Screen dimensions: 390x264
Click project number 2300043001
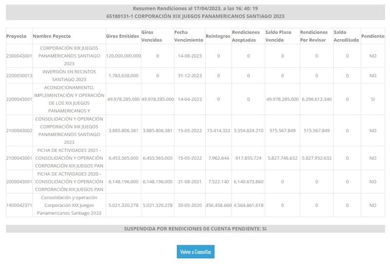[19, 56]
